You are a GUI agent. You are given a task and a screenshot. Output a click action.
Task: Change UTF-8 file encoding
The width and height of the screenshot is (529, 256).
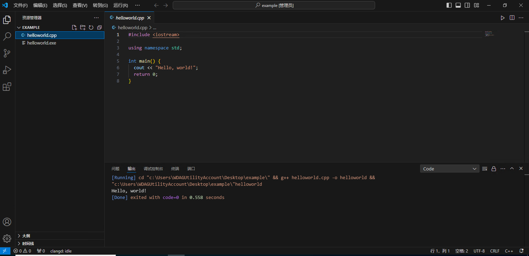(x=479, y=251)
